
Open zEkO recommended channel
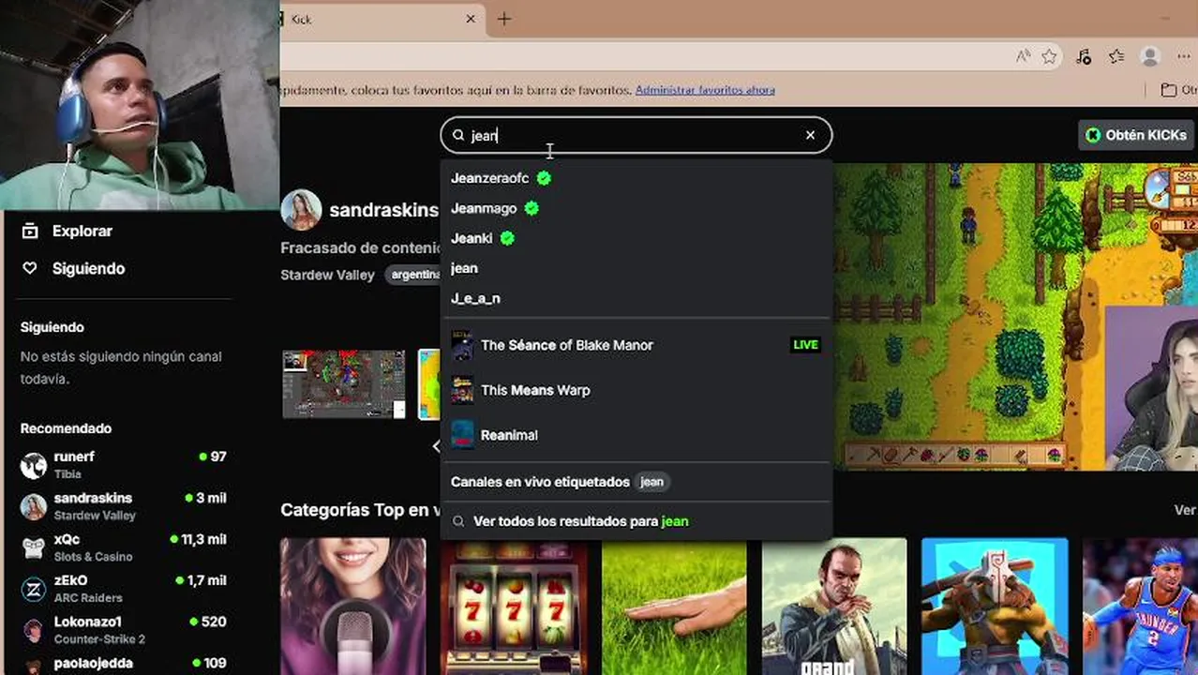[124, 589]
